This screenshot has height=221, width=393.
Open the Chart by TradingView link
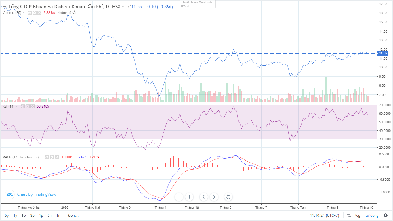point(37,195)
